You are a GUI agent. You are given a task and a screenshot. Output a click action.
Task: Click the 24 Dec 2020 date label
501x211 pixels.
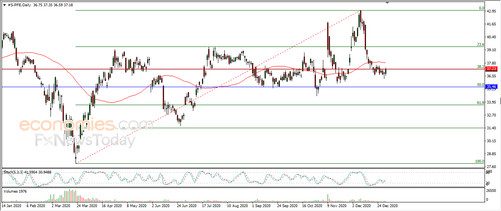(387, 205)
